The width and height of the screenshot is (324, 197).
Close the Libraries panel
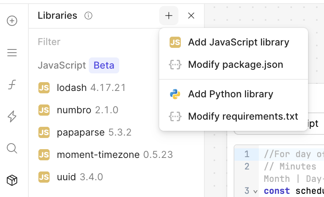click(x=191, y=16)
